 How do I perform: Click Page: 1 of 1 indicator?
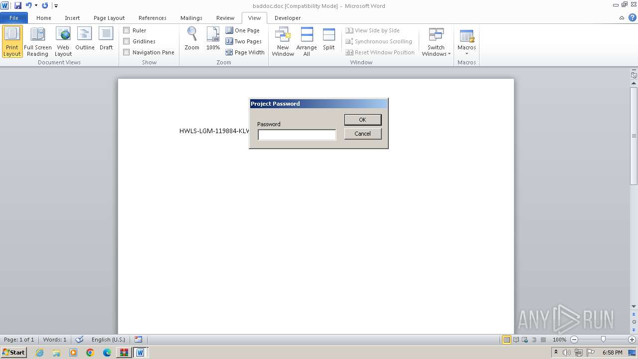(x=19, y=340)
